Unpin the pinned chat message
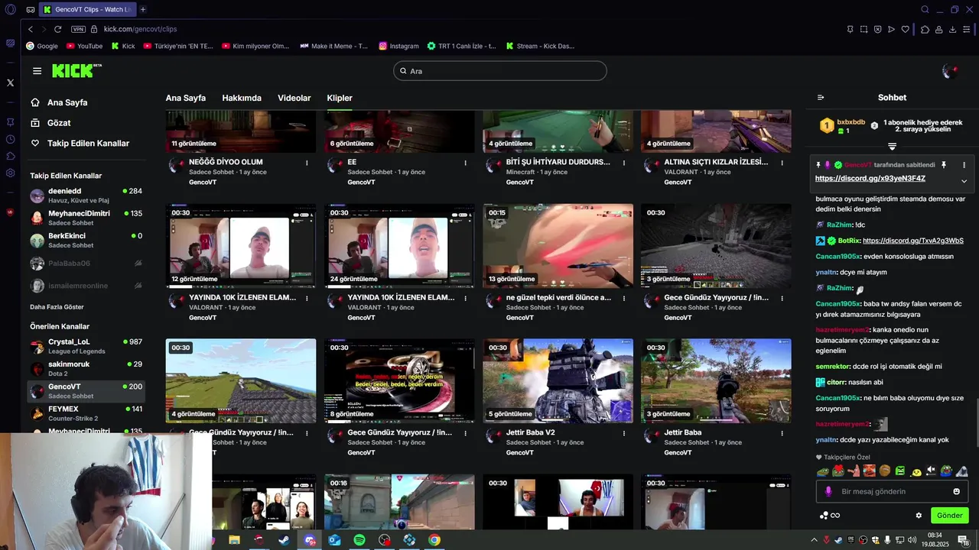Screen dimensions: 979x550 click(x=943, y=165)
